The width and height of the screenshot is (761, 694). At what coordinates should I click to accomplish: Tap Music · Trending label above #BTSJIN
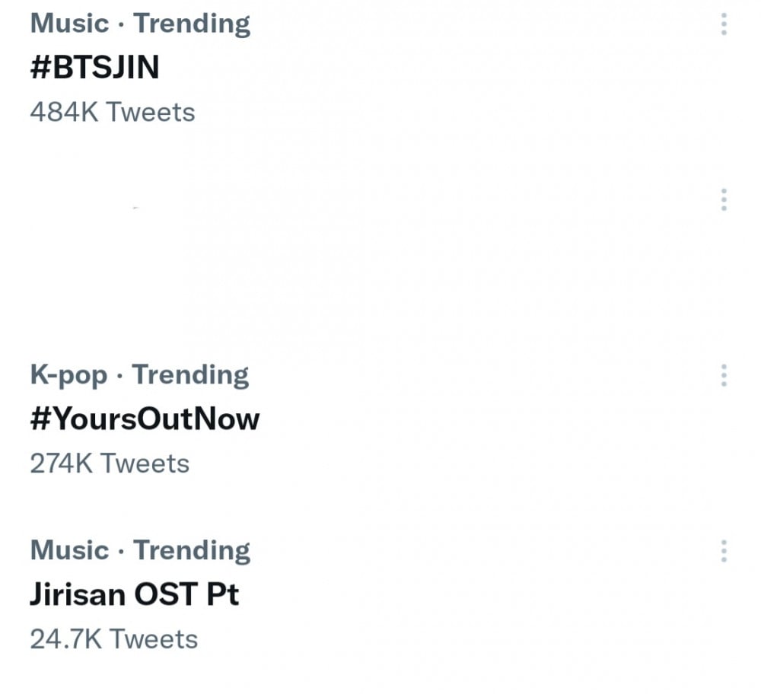tap(140, 24)
